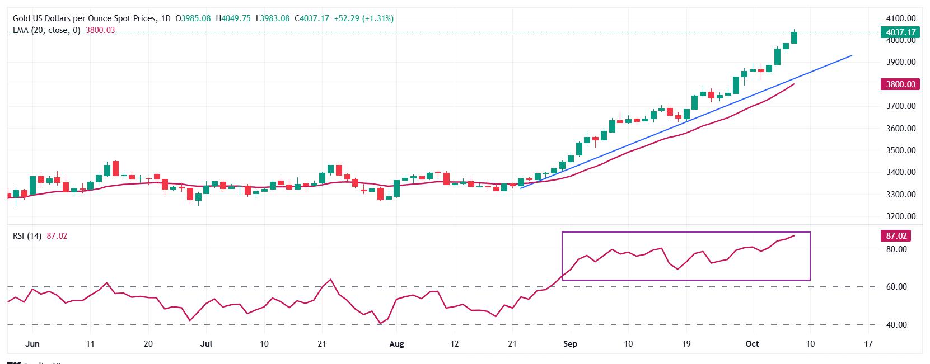Screen dimensions: 930x364
Task: Open the Gold US Dollars symbol title
Action: click(85, 18)
